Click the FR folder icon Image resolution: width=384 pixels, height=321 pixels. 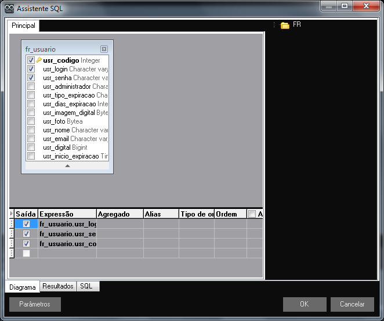pyautogui.click(x=285, y=25)
